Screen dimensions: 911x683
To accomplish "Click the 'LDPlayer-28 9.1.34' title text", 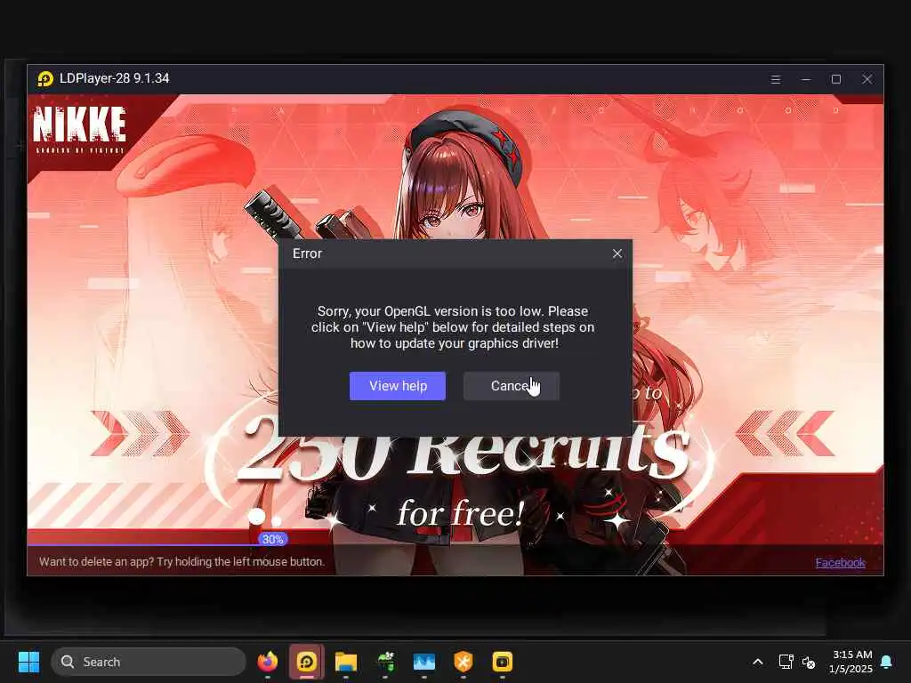I will pos(115,78).
